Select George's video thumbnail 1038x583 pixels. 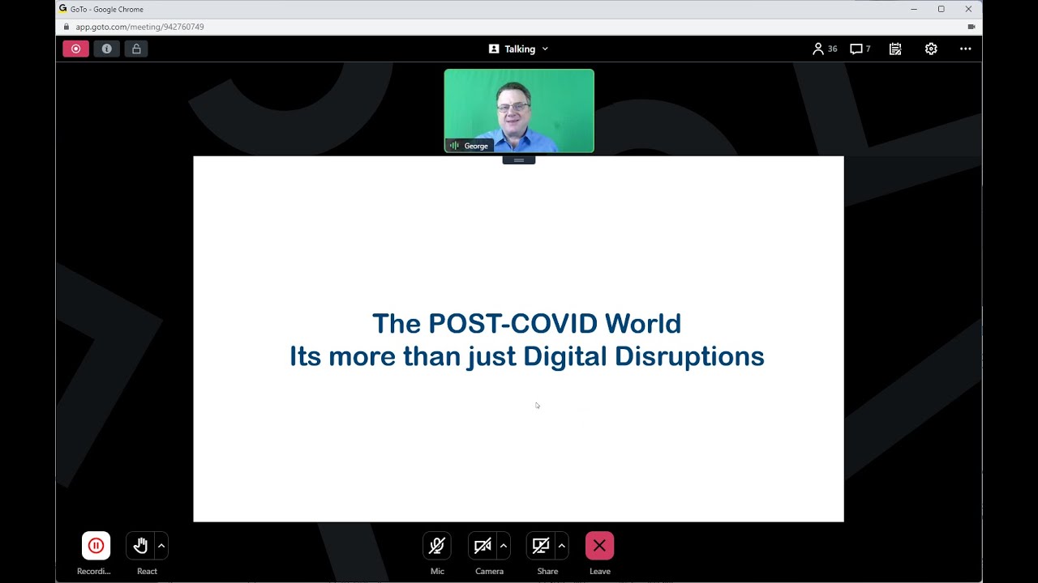coord(519,111)
